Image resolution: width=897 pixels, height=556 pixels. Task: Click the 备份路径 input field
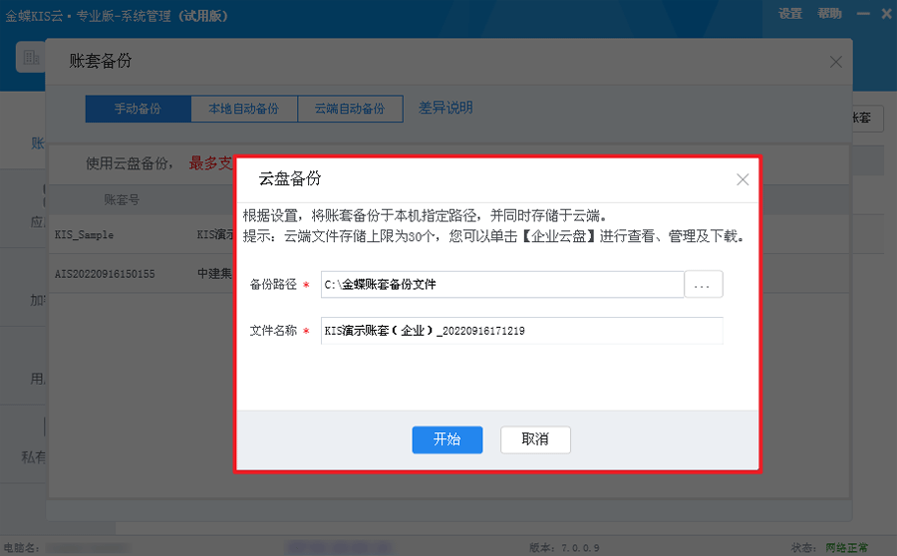point(502,284)
